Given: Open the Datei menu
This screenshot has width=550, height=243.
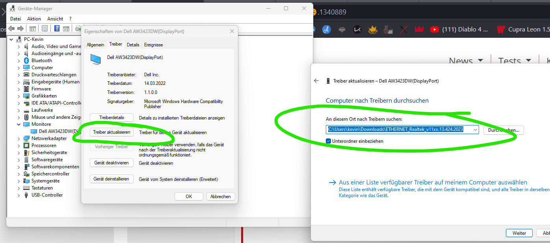Looking at the screenshot, I should [16, 18].
